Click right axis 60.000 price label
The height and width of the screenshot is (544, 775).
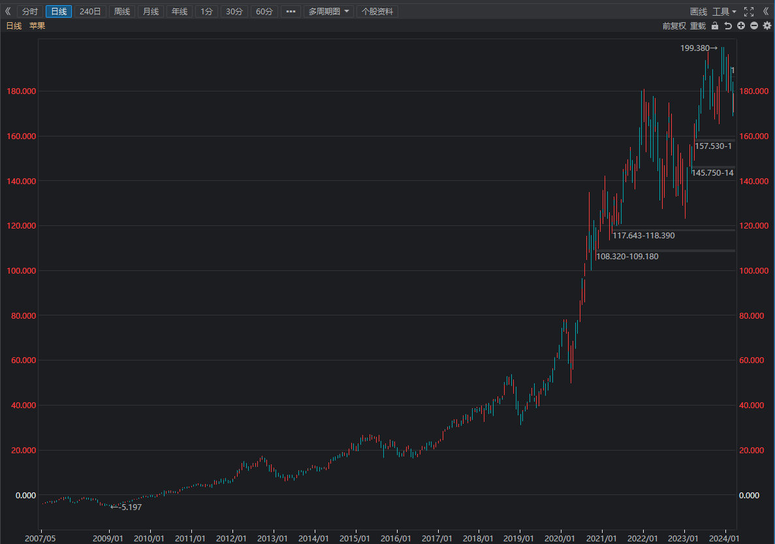click(751, 360)
